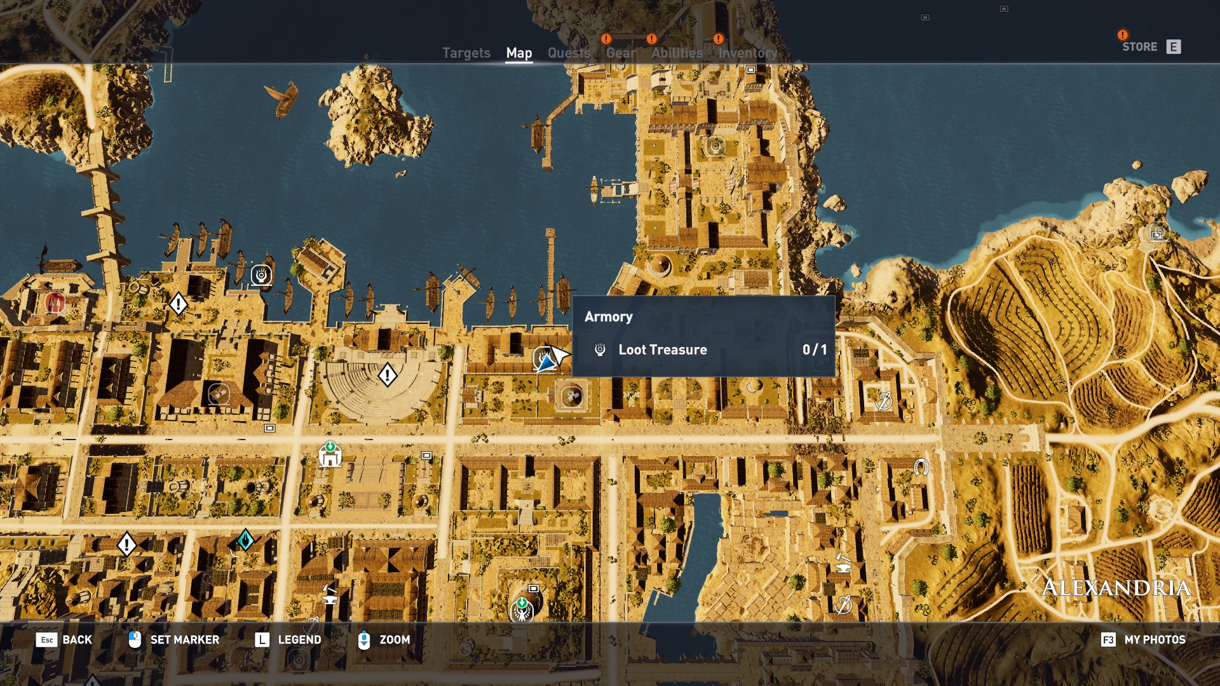Viewport: 1220px width, 686px height.
Task: Select the horseshoe stable icon
Action: click(921, 467)
